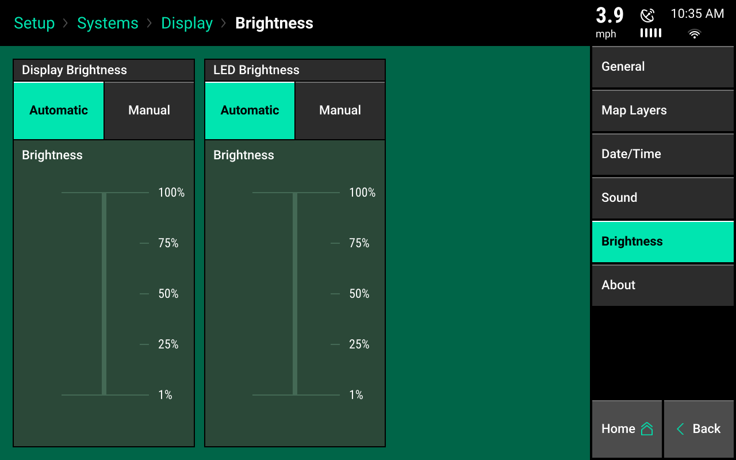Click 25% mark on LED Brightness scale

click(359, 344)
